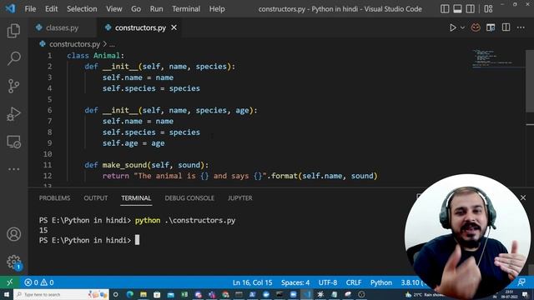This screenshot has height=300, width=534.
Task: Click Ln 16, Col 15 in status bar
Action: point(252,282)
